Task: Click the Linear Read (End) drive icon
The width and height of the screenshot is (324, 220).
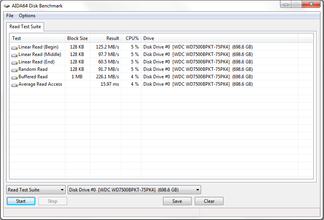Action: click(x=14, y=63)
